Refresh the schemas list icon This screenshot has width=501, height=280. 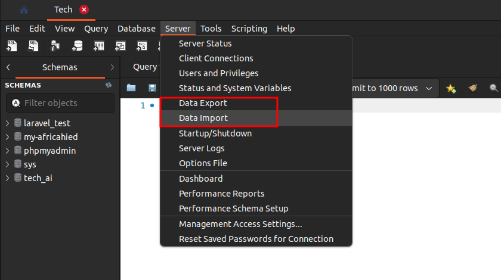click(x=109, y=85)
